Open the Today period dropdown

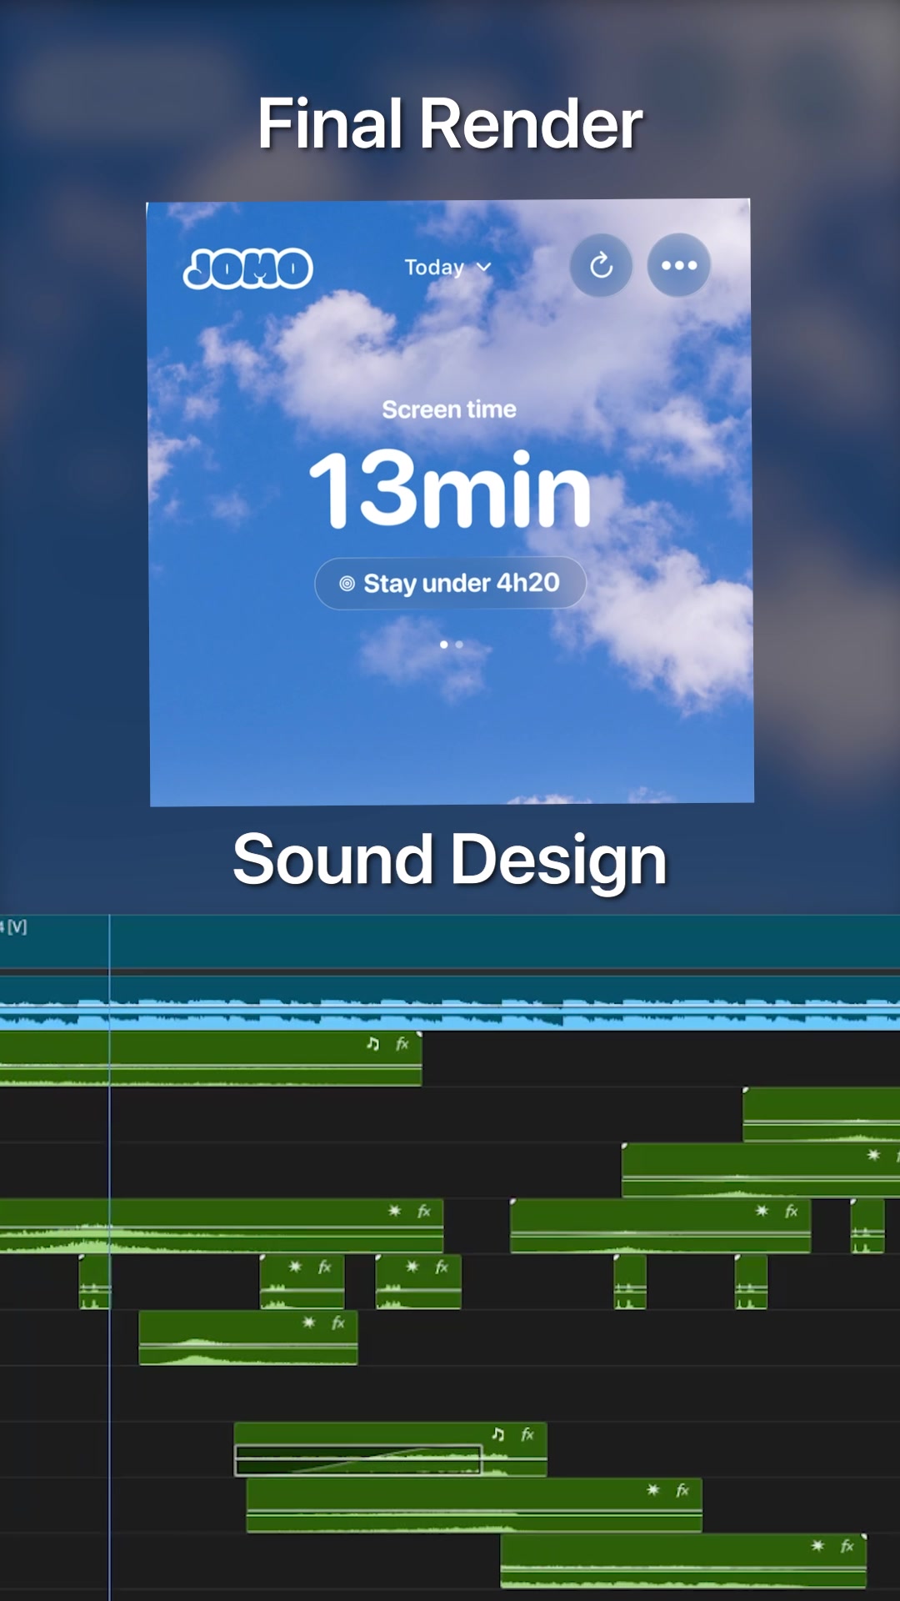447,268
